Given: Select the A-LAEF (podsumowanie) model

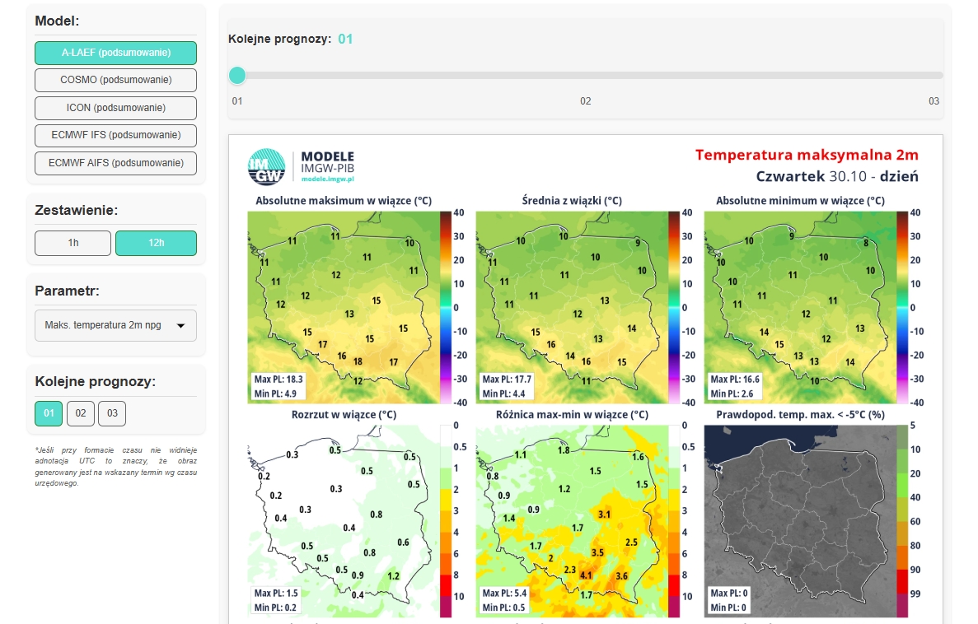Looking at the screenshot, I should click(115, 53).
